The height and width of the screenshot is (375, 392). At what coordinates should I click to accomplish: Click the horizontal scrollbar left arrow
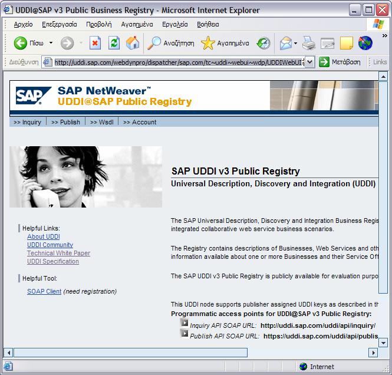point(9,353)
